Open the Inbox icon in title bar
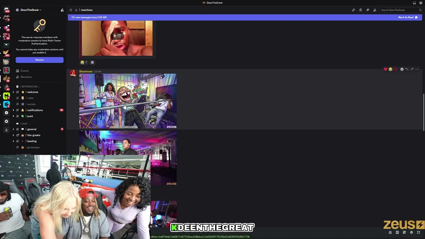The width and height of the screenshot is (425, 239). click(414, 3)
